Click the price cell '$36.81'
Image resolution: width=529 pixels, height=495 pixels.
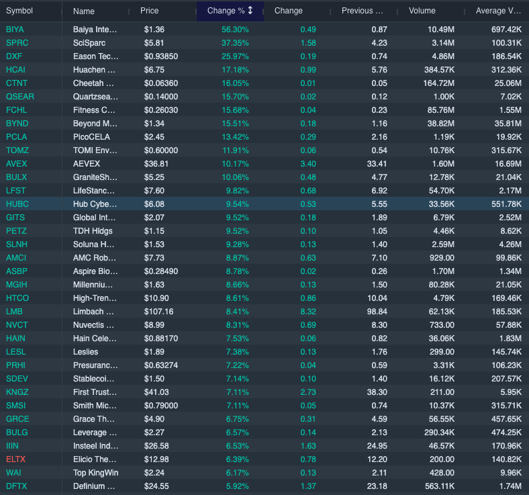(156, 164)
